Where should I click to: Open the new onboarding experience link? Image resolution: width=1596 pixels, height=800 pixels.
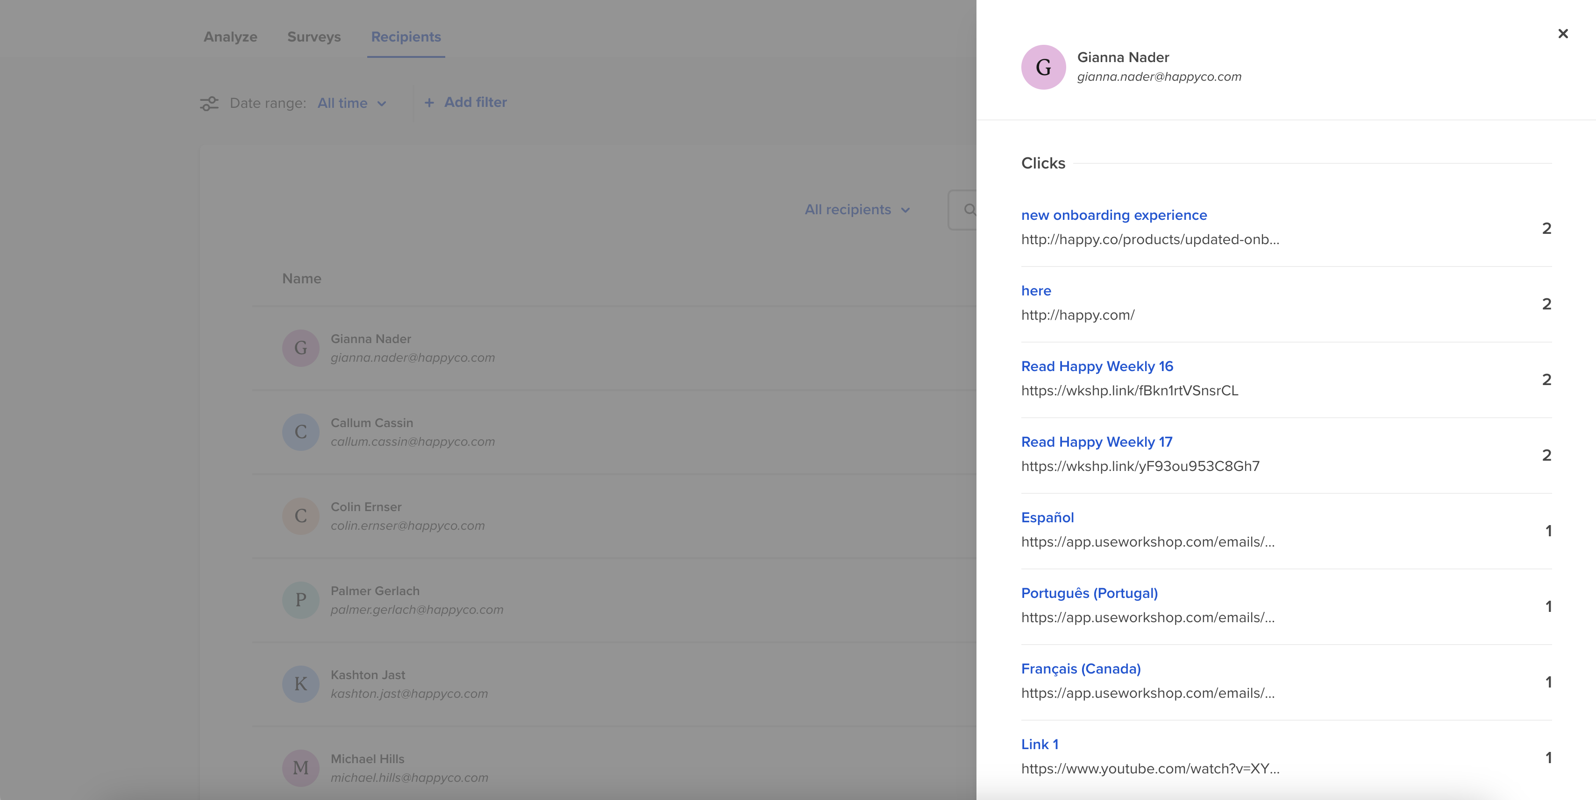[1114, 215]
